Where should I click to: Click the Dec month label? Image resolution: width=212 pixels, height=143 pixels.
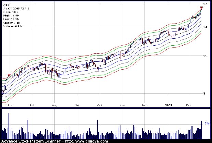[x=144, y=105]
